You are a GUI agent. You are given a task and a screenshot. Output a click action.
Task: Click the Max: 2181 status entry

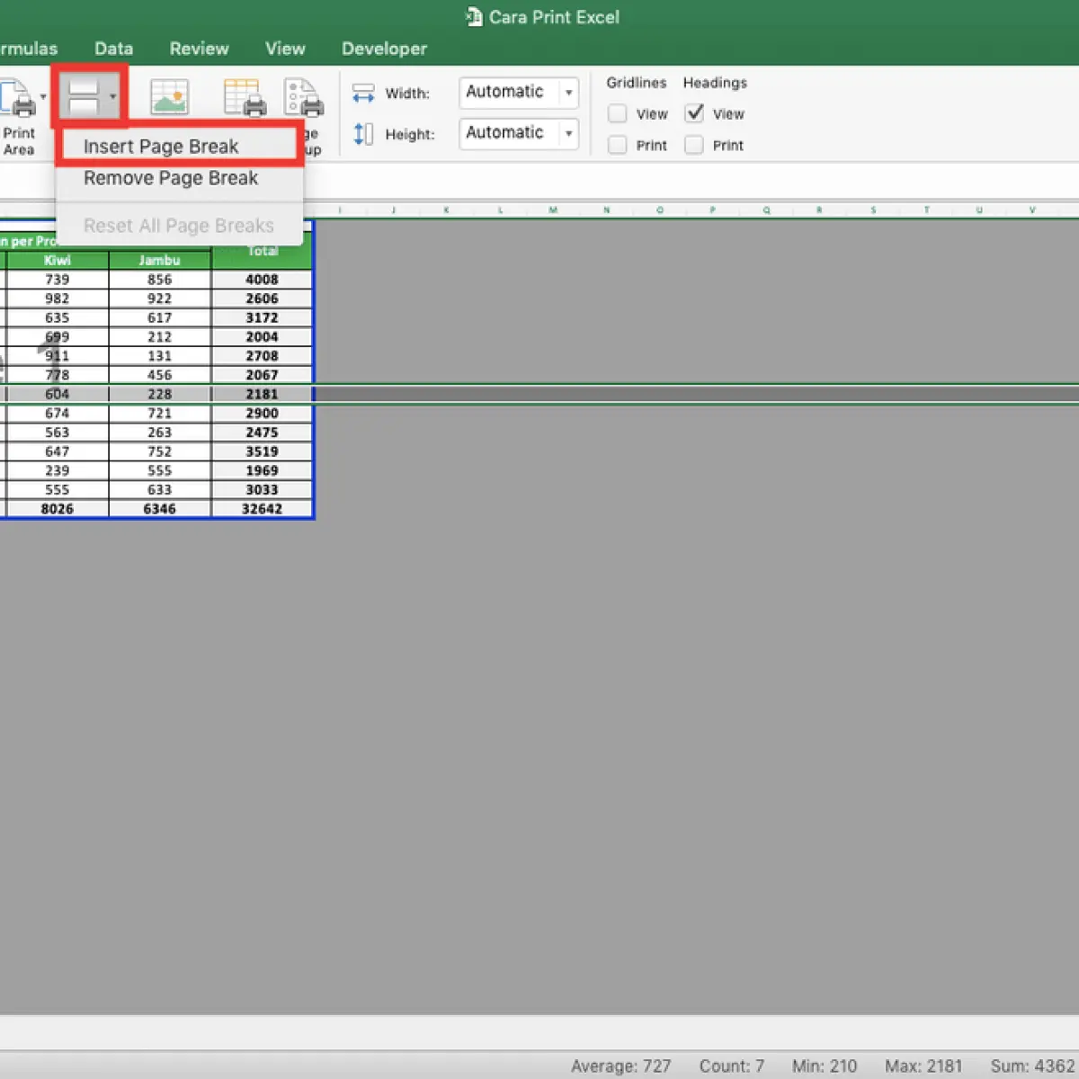tap(923, 1066)
